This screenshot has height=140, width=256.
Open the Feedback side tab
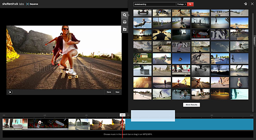(x=254, y=41)
